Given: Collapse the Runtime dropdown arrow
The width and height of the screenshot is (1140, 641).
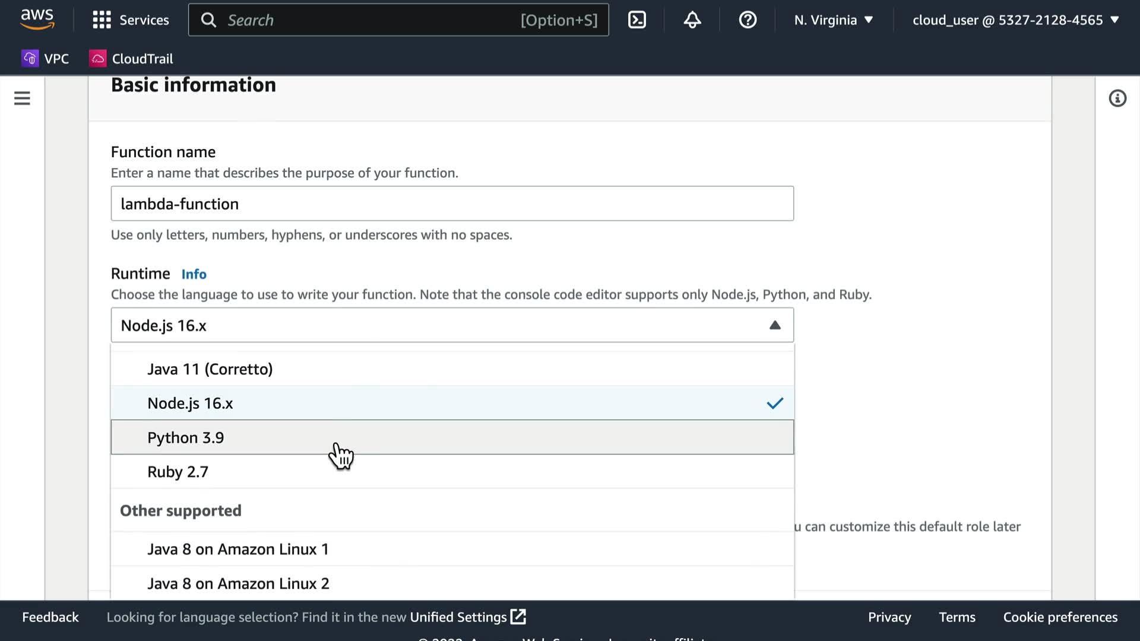Looking at the screenshot, I should point(775,325).
